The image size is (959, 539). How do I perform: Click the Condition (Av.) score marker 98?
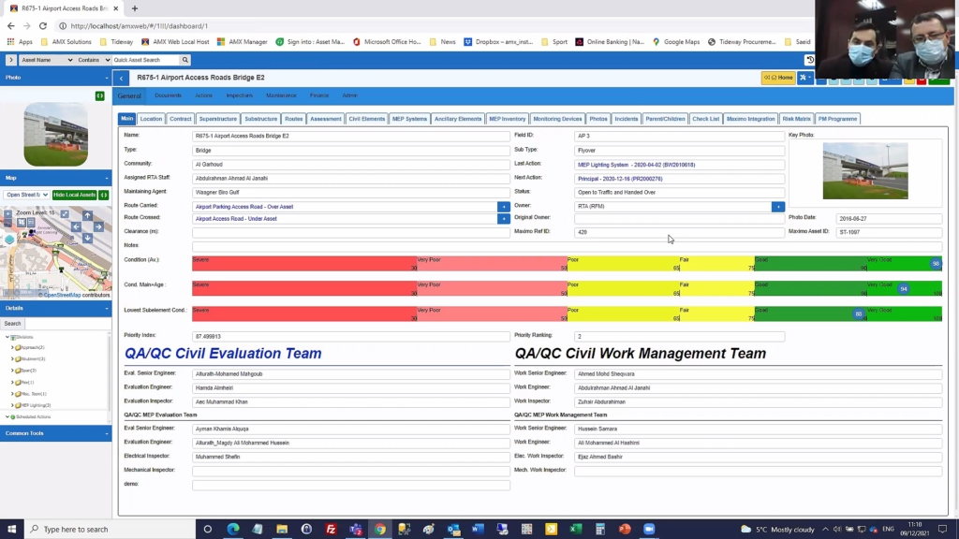tap(935, 264)
